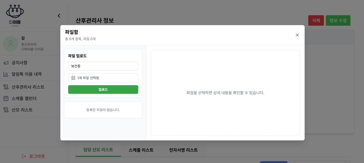
Task: Click the 파일을 선택하면 상세 내용을 확인할 수 있습니다 text
Action: point(225,93)
